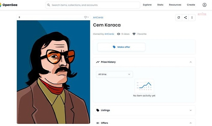This screenshot has height=126, width=212.
Task: Focus the search items input field
Action: coord(93,5)
